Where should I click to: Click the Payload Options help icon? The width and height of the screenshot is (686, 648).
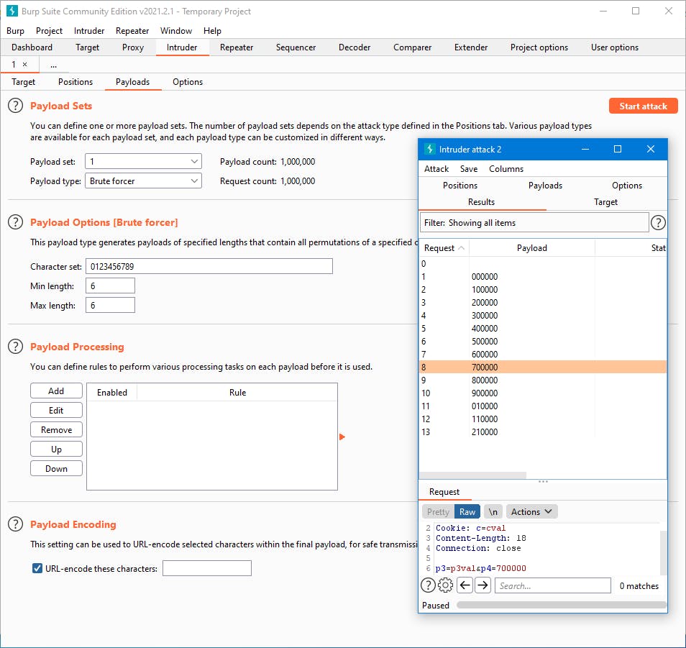point(16,222)
